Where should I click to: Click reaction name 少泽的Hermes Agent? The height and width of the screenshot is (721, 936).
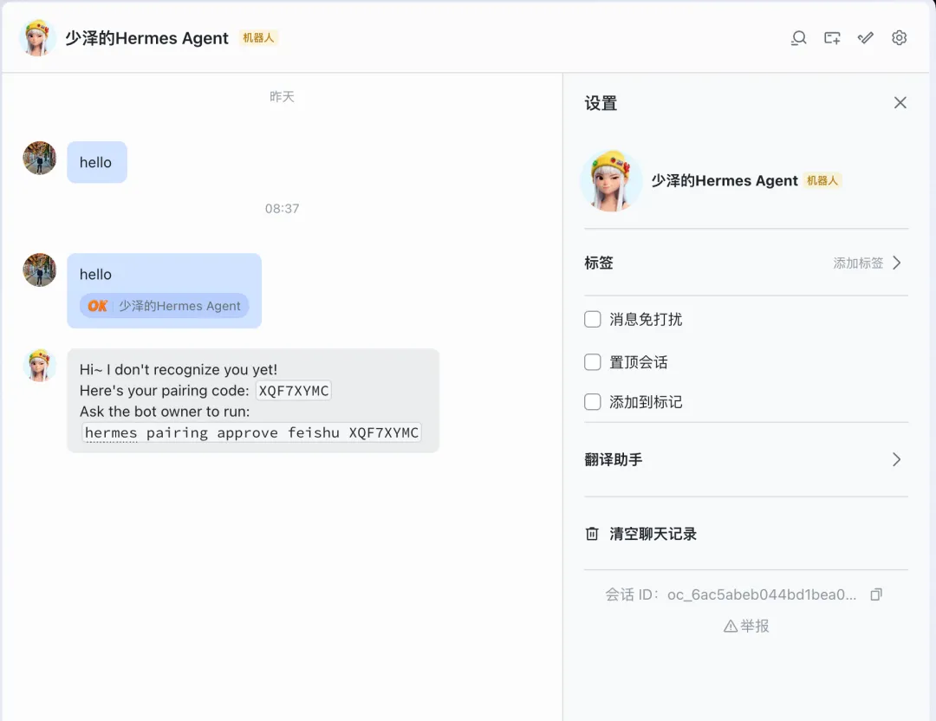[x=179, y=306]
